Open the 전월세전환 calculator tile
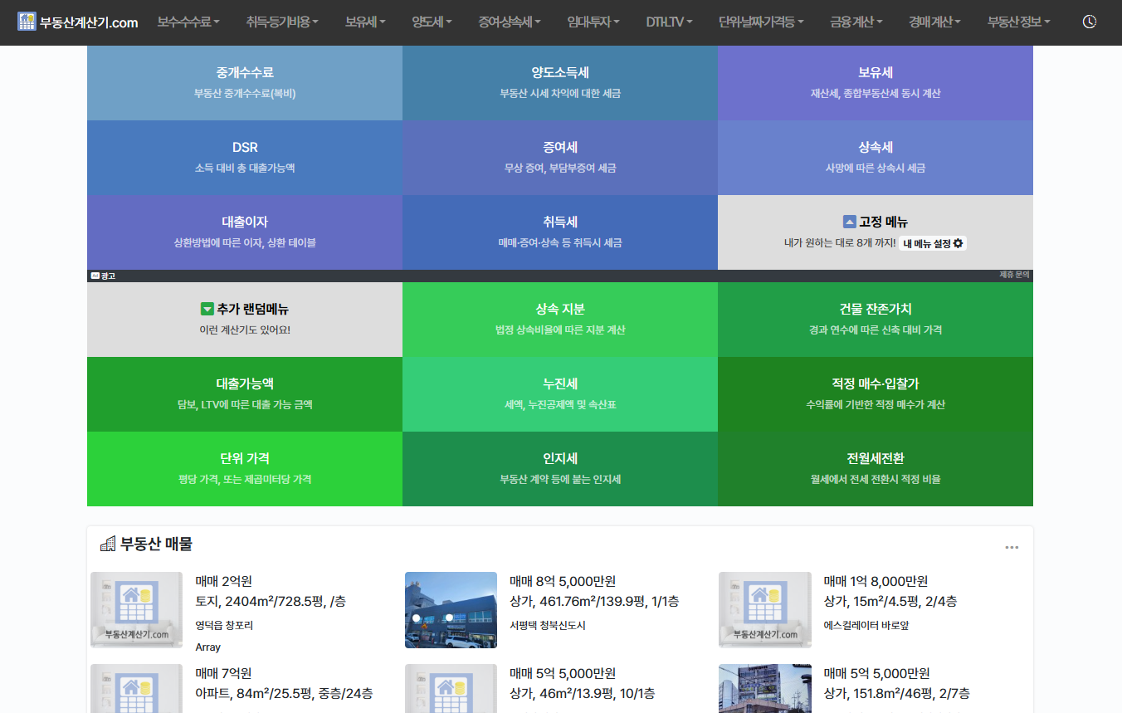1122x713 pixels. coord(876,469)
